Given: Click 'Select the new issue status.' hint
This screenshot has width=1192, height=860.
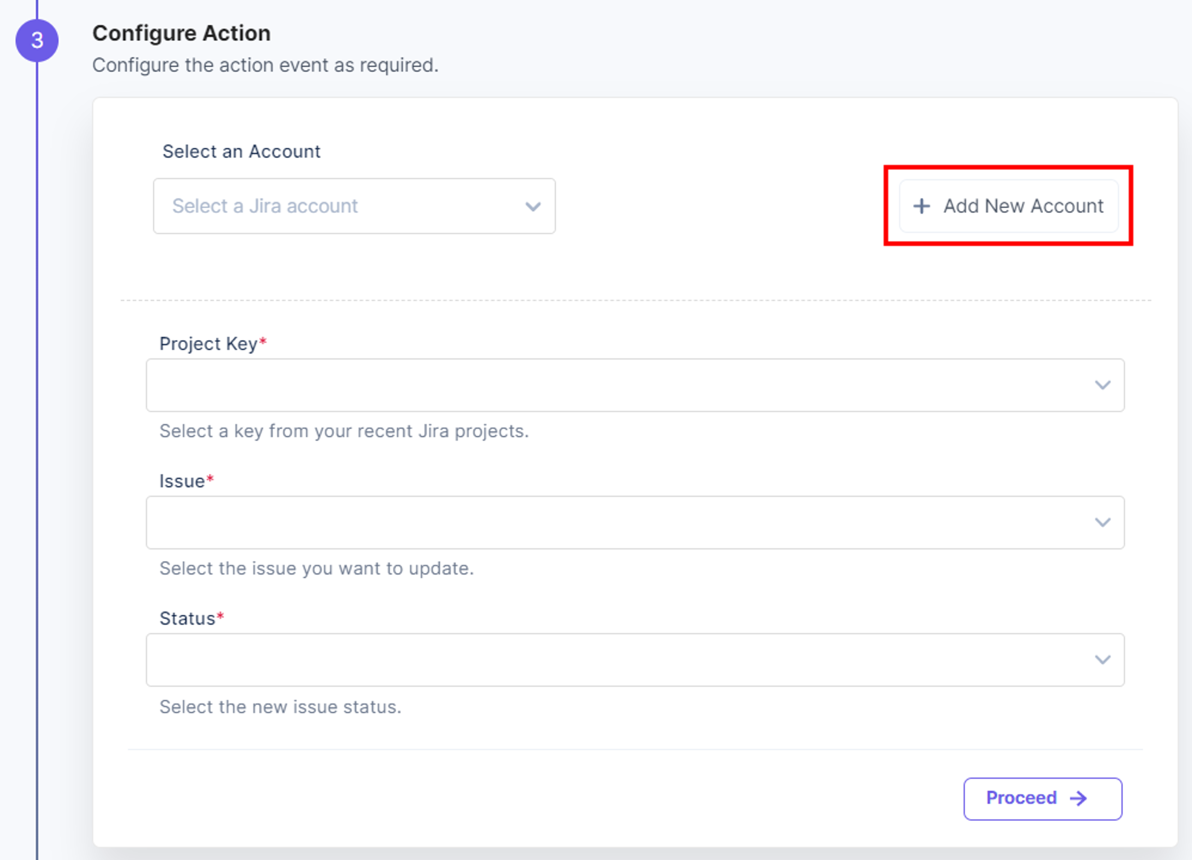Looking at the screenshot, I should click(x=281, y=707).
